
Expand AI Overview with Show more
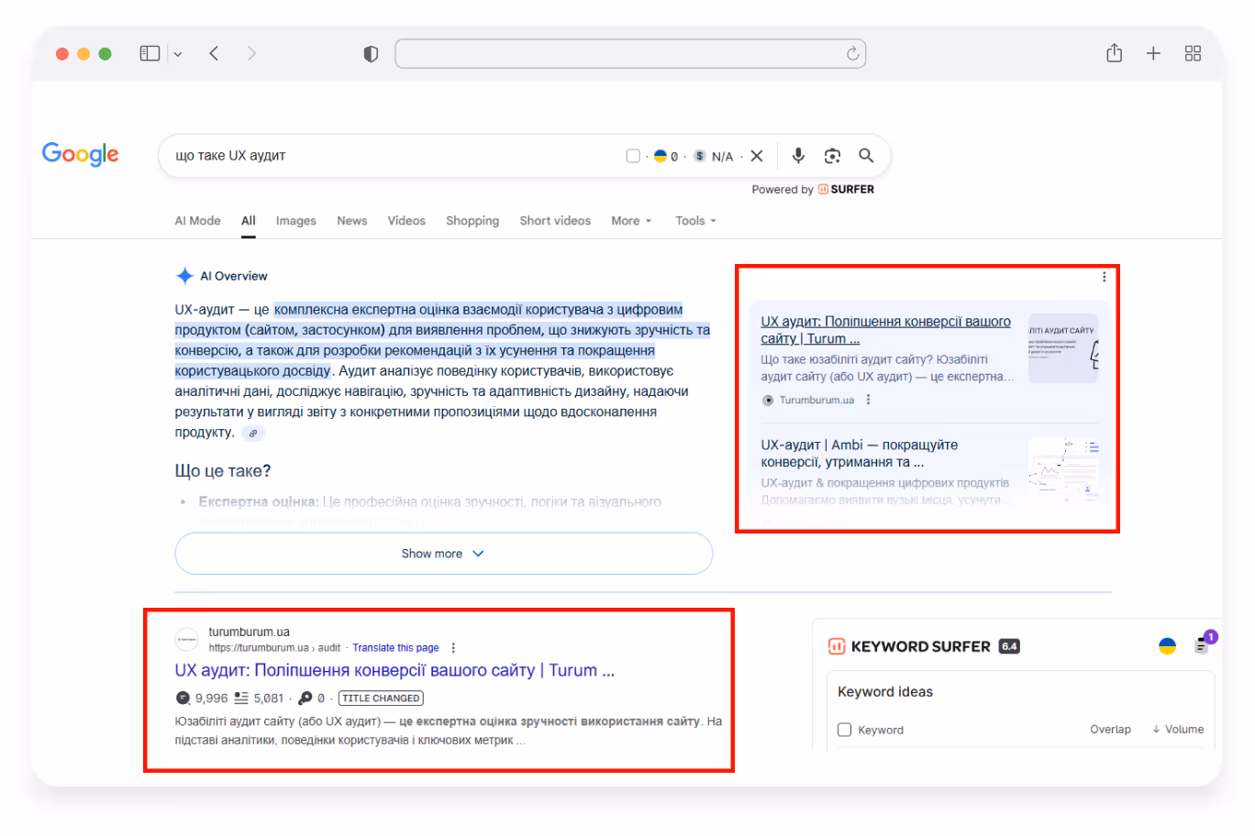(443, 554)
